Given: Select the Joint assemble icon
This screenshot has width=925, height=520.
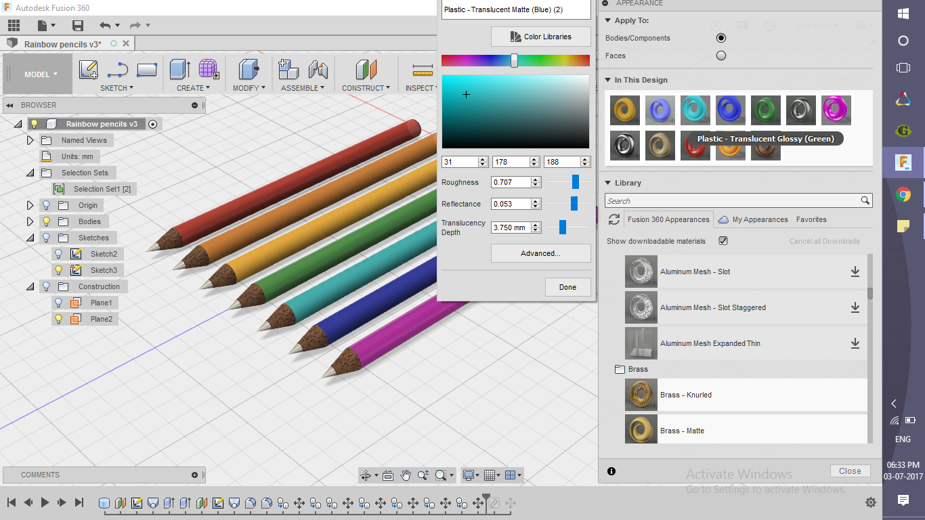Looking at the screenshot, I should (x=318, y=70).
